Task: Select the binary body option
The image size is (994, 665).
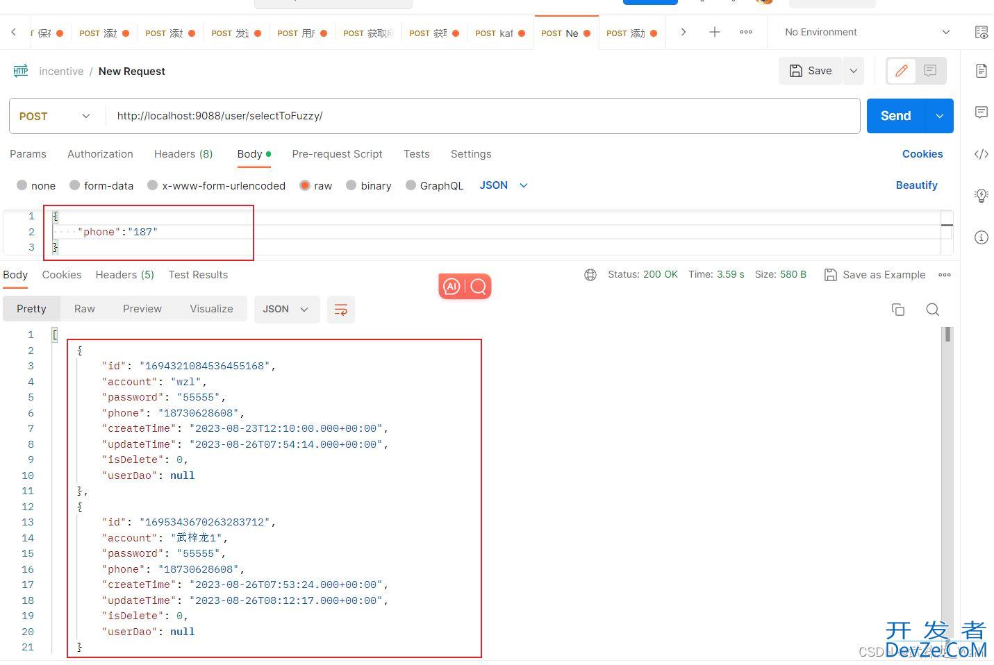Action: (351, 185)
